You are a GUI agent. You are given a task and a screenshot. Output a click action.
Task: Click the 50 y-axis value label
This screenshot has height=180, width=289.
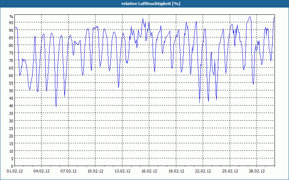coord(11,91)
